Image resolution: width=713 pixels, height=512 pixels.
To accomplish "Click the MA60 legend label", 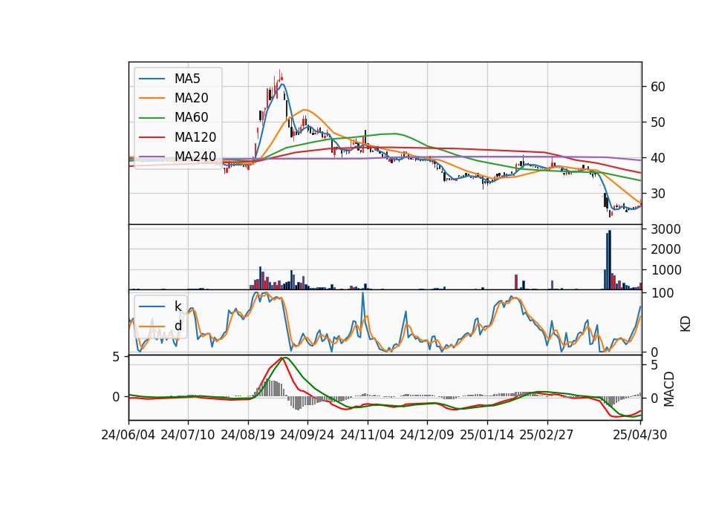I will pyautogui.click(x=191, y=118).
